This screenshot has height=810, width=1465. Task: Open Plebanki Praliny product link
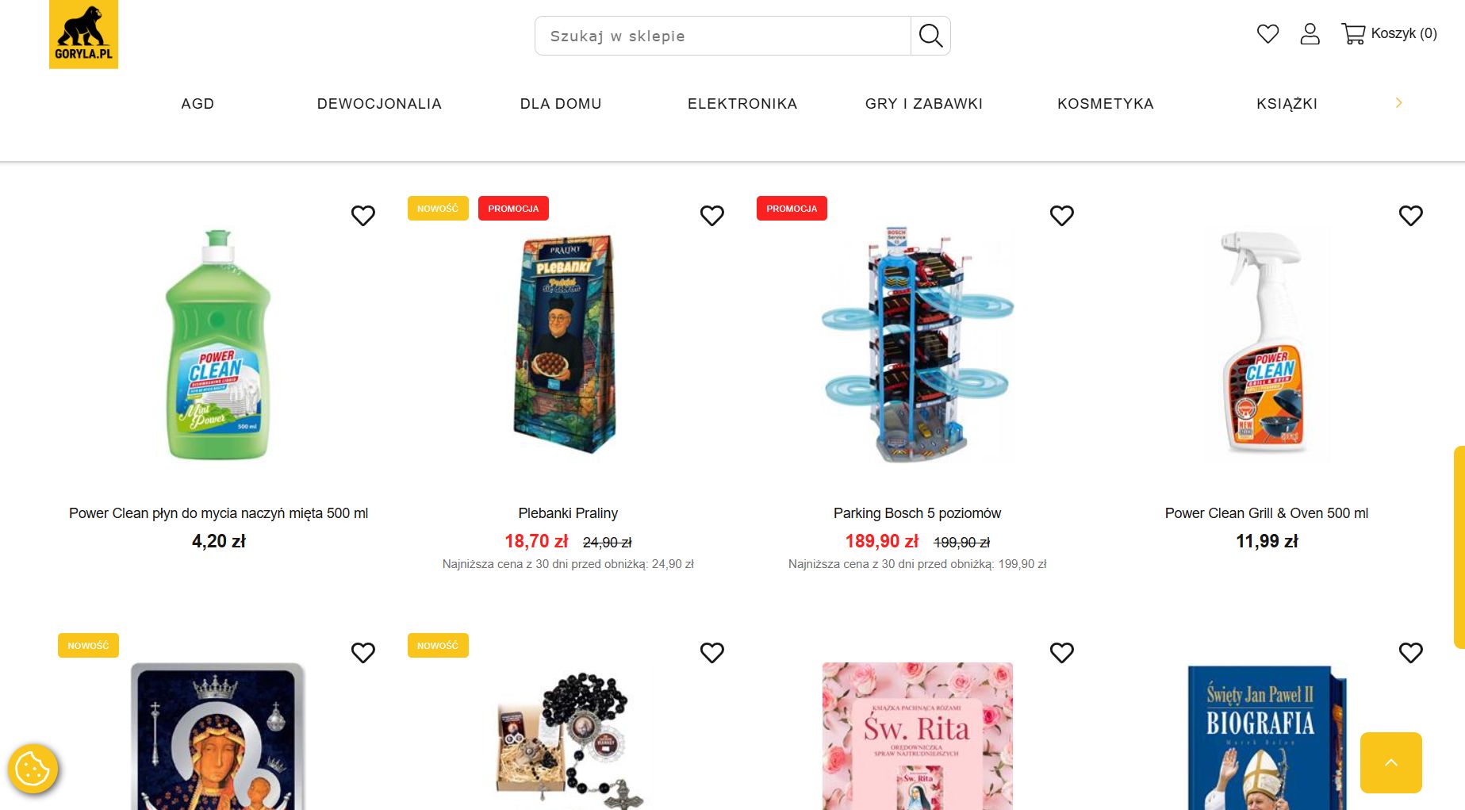(x=568, y=513)
